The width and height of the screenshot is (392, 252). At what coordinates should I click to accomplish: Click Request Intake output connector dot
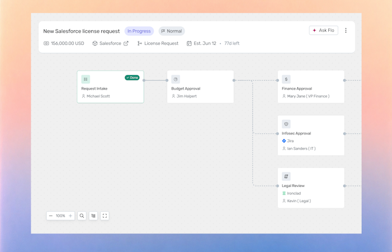click(x=144, y=80)
